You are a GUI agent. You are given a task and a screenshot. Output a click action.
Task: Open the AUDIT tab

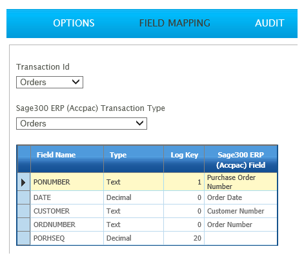(x=270, y=23)
